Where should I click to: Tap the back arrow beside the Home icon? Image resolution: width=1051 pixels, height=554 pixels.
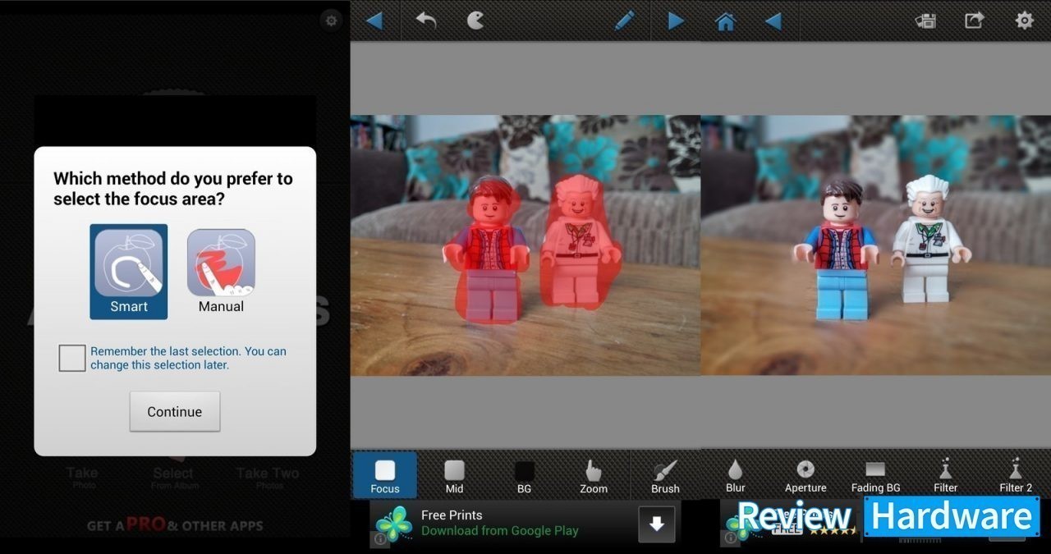(773, 21)
